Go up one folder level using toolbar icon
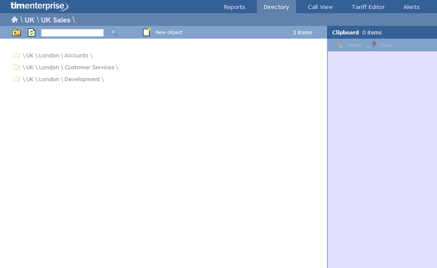 17,33
